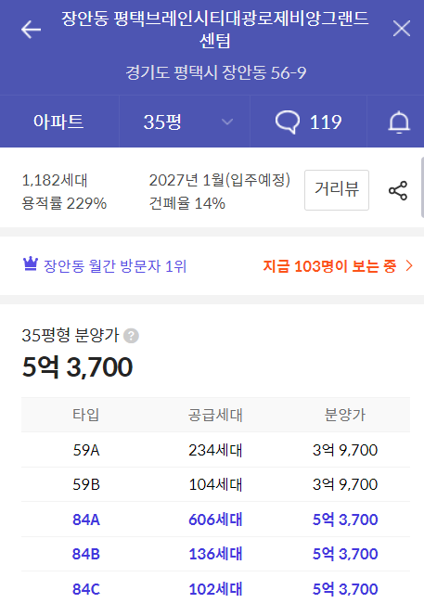The width and height of the screenshot is (424, 616).
Task: Click the 1,182세대 text
Action: coord(55,180)
